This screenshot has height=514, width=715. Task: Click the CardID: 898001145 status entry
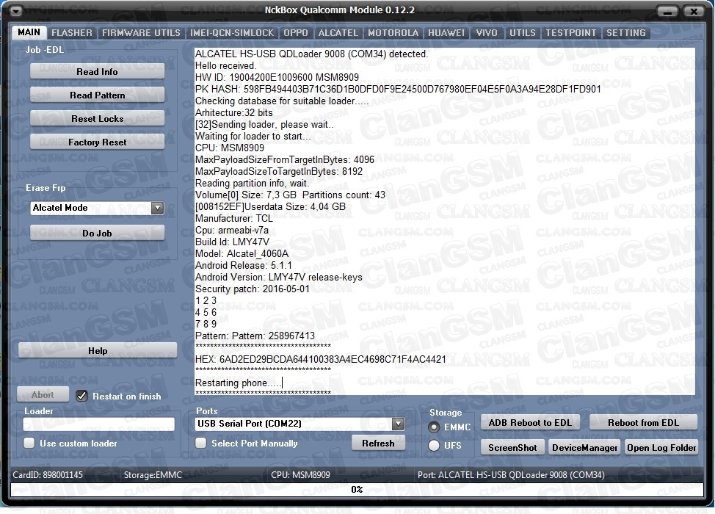[48, 475]
